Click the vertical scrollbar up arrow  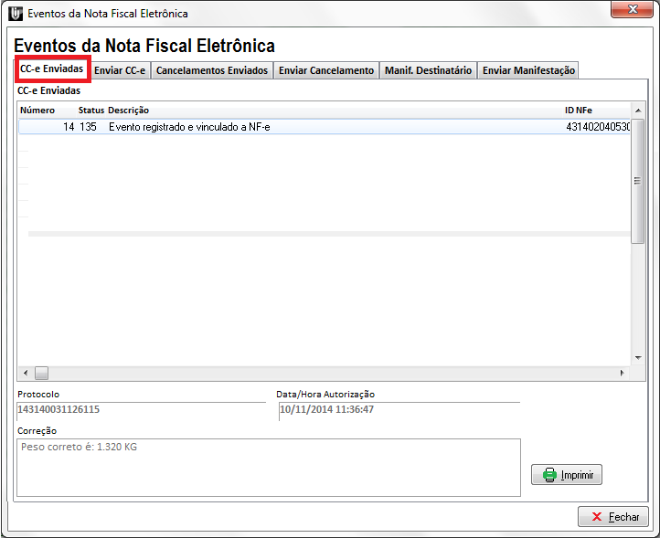(x=637, y=111)
